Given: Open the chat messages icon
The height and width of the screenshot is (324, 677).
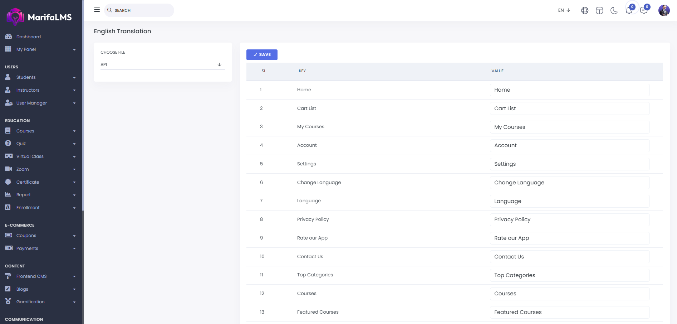Looking at the screenshot, I should 644,10.
